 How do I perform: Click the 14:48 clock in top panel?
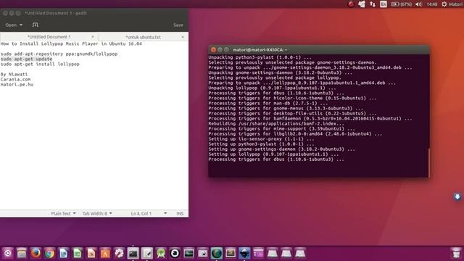[432, 4]
